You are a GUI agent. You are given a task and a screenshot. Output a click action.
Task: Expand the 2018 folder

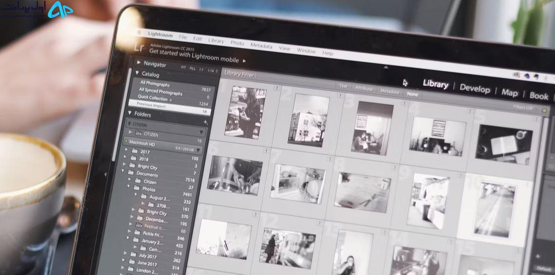point(125,157)
